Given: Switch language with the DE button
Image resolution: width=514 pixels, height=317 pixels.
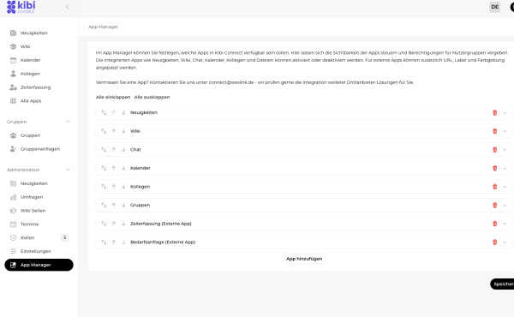Looking at the screenshot, I should point(494,7).
